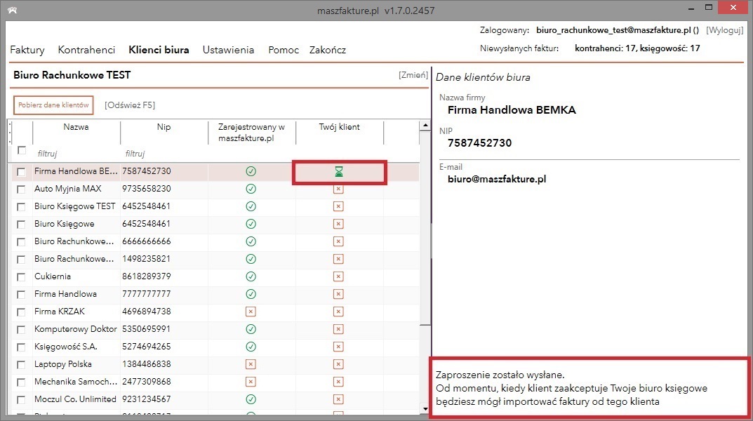Click Twój klient X icon for Komputerowy Doktor

(x=338, y=329)
